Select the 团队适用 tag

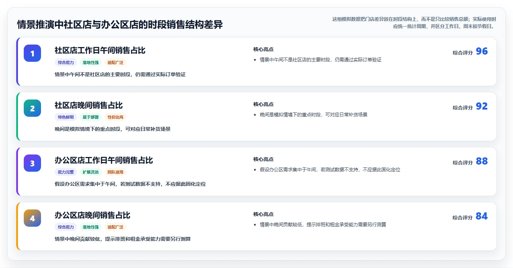pyautogui.click(x=115, y=172)
